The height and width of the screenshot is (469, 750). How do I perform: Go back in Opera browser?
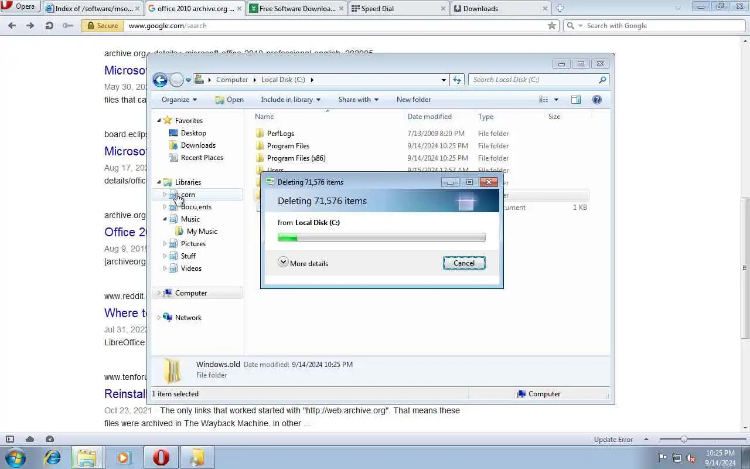(x=12, y=26)
